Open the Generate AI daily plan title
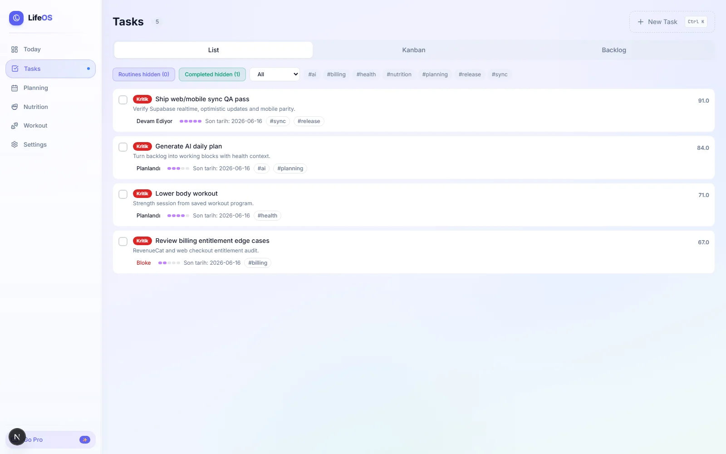 click(189, 146)
